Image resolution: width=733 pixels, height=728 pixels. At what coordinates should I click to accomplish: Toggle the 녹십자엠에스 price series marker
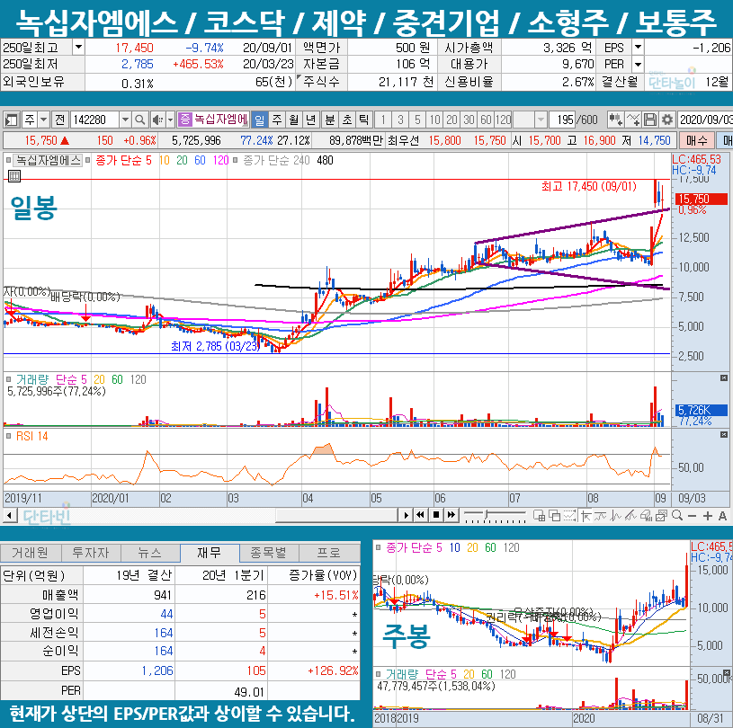point(8,160)
